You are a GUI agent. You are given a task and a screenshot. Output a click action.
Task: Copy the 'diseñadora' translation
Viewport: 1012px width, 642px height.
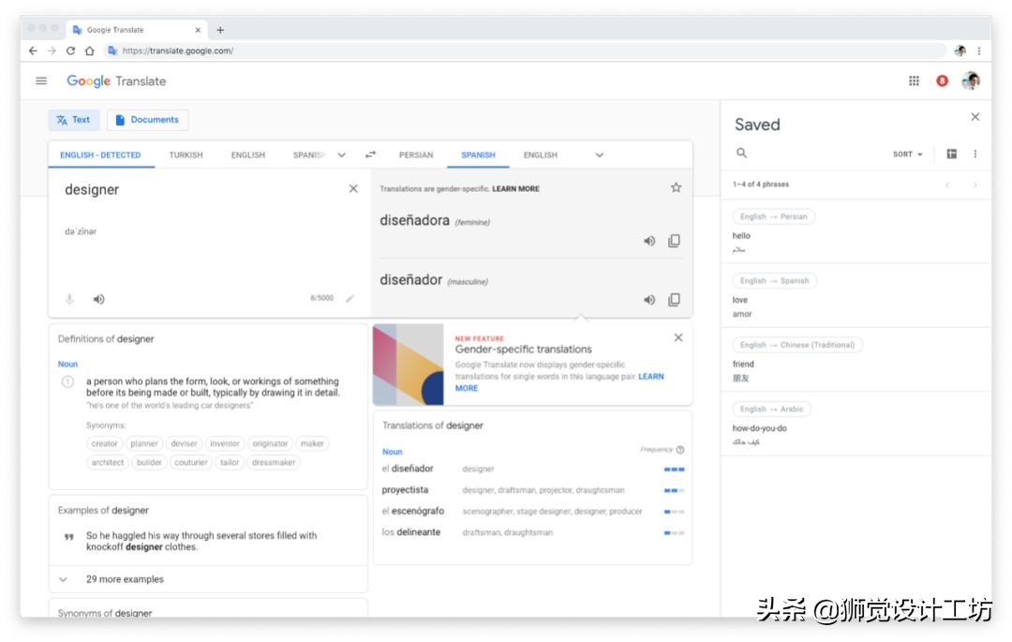click(674, 241)
